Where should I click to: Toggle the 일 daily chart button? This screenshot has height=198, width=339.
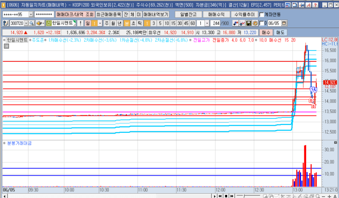88,23
